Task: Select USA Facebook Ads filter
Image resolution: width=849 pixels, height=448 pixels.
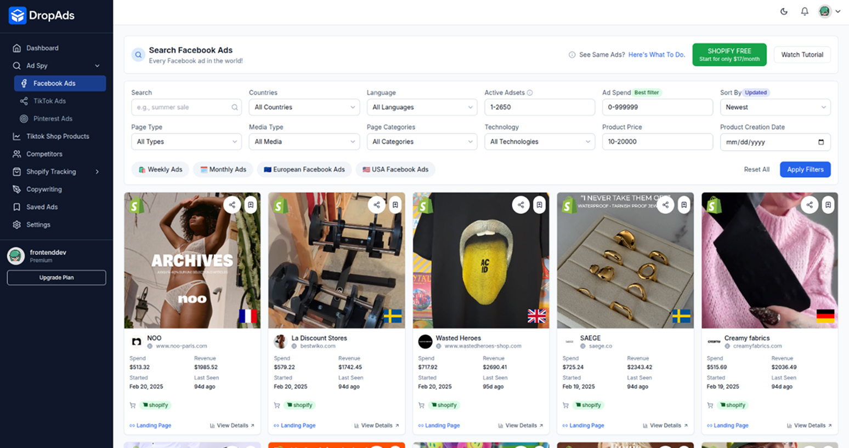Action: click(395, 169)
